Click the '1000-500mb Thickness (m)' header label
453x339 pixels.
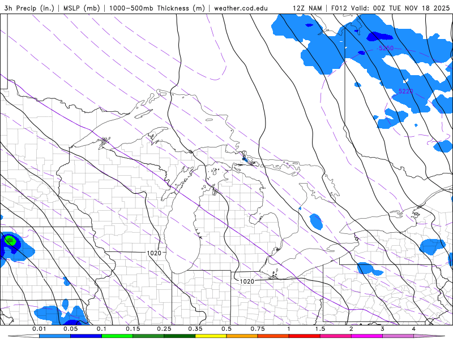pos(157,8)
